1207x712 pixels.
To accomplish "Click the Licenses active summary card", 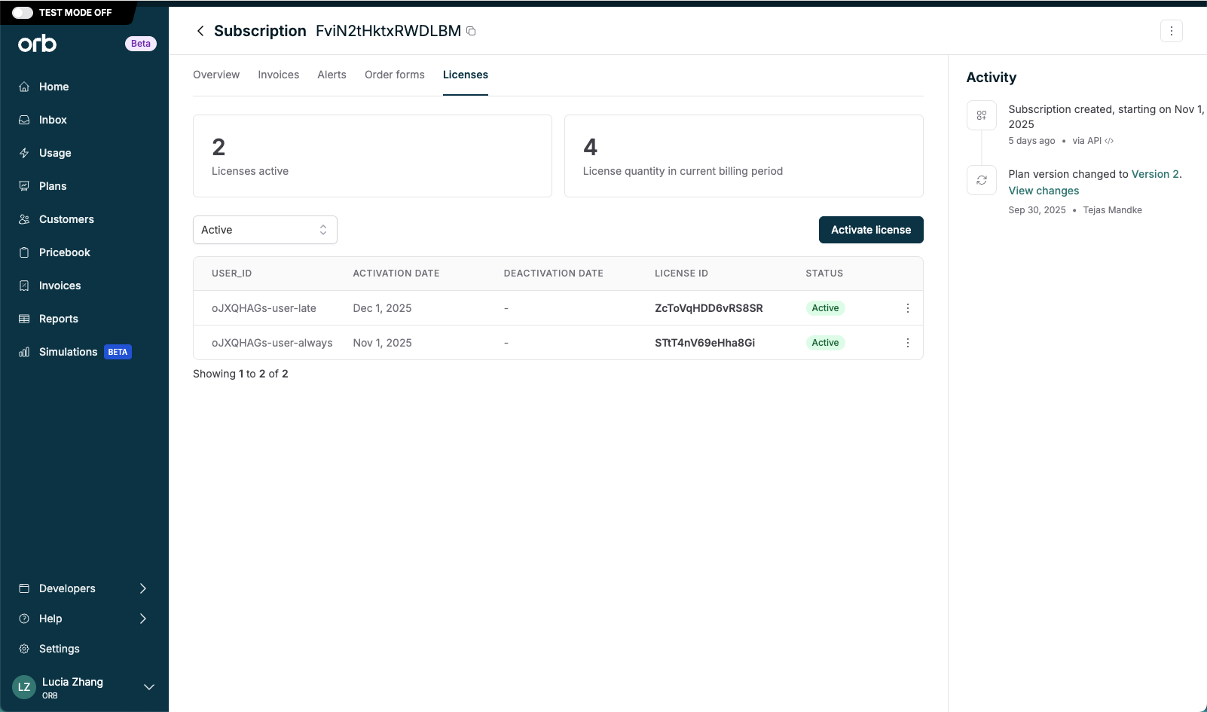I will coord(372,156).
